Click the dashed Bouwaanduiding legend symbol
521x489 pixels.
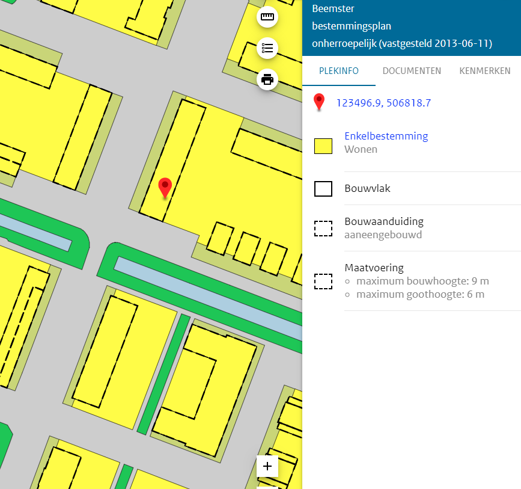click(323, 229)
